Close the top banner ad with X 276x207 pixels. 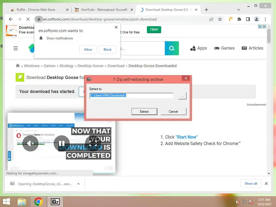[x=264, y=27]
